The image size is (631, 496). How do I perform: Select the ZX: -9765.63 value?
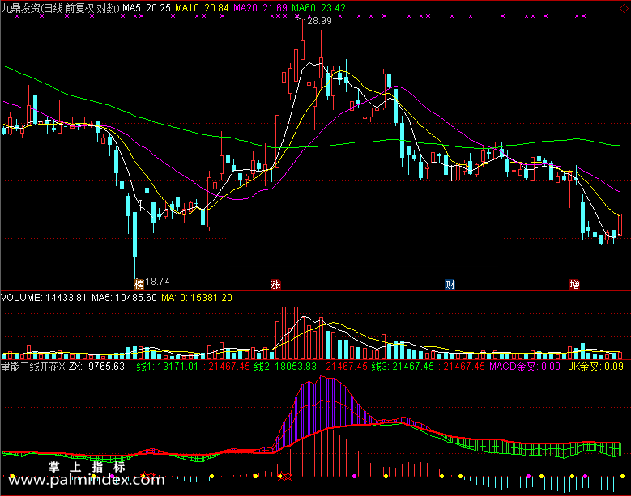[x=97, y=367]
